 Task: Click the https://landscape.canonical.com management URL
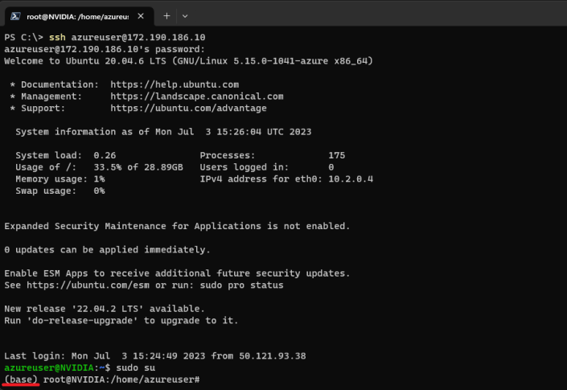point(197,96)
